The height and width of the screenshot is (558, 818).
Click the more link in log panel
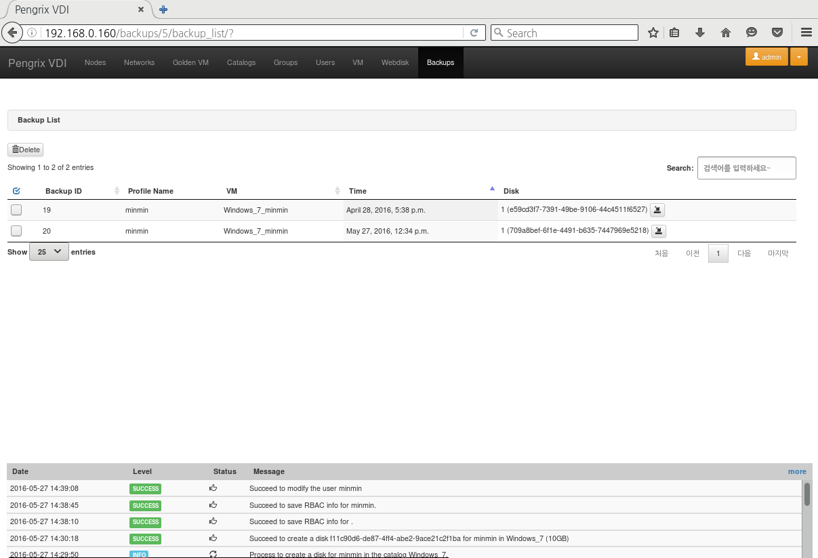[x=797, y=471]
